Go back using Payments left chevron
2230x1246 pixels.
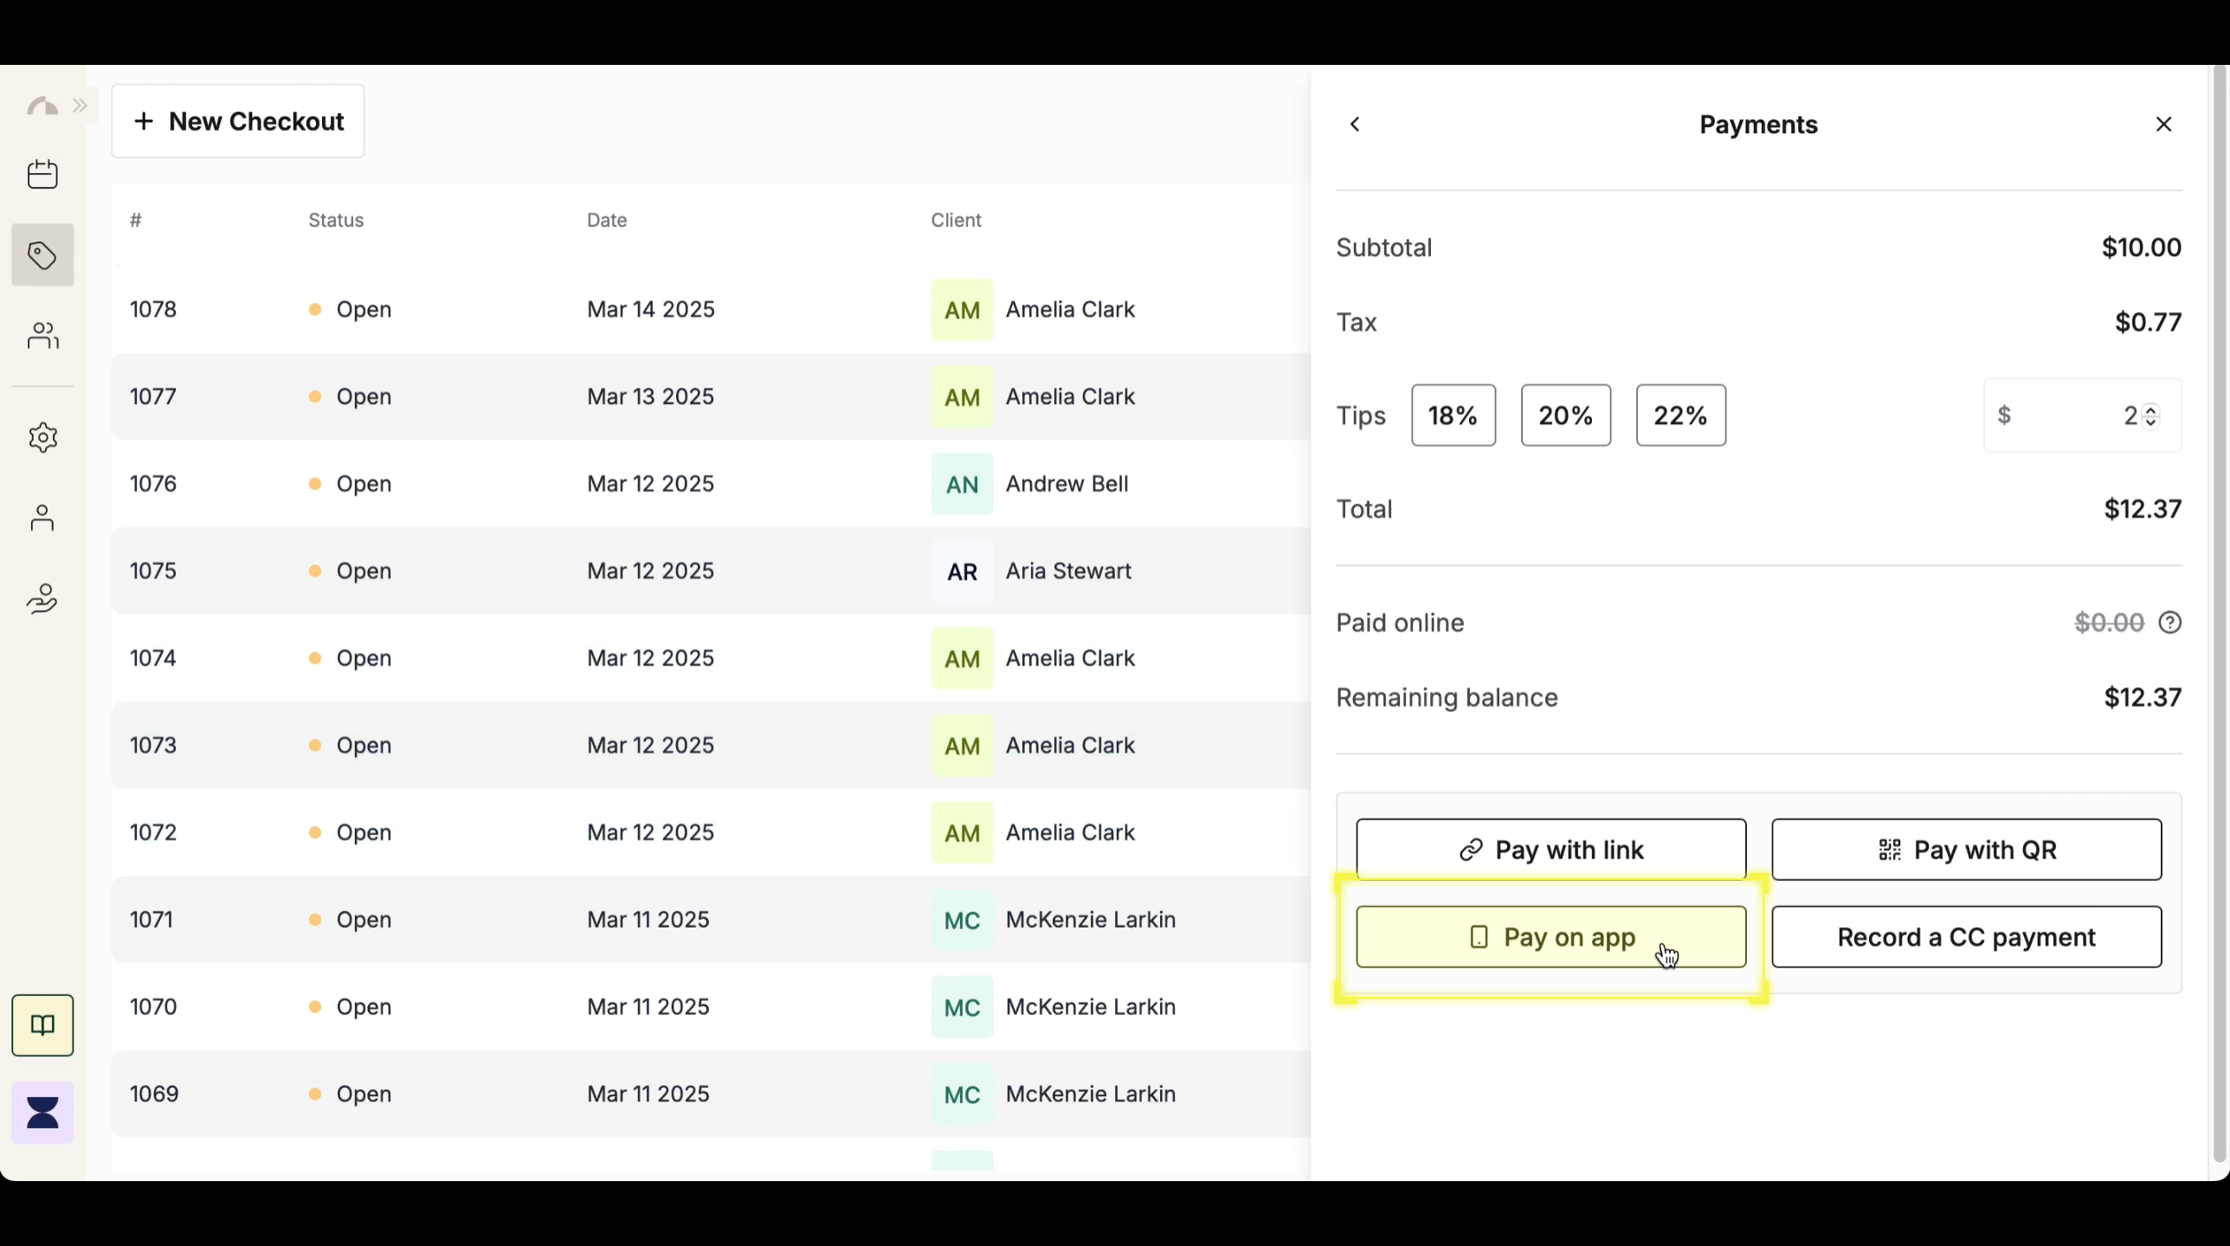[1356, 125]
